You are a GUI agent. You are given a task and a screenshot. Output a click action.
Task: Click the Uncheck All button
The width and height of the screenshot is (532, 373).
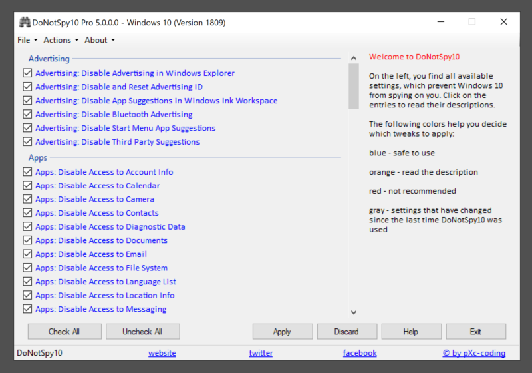[x=142, y=332]
